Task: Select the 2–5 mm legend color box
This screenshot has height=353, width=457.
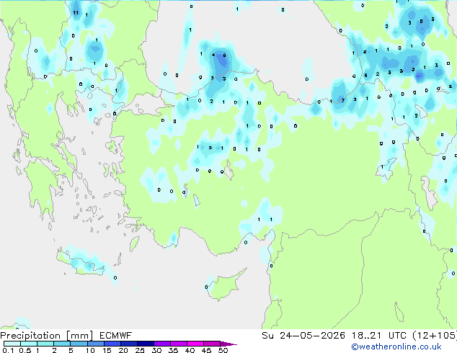Action: click(62, 344)
